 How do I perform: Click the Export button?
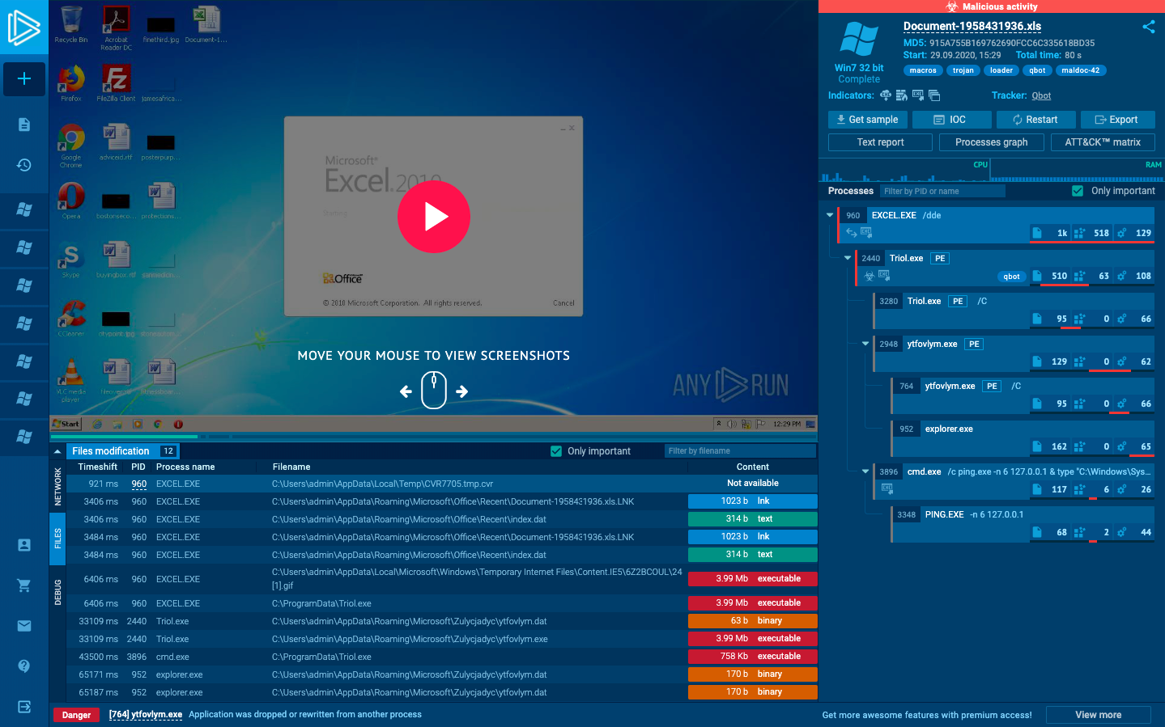click(x=1117, y=120)
